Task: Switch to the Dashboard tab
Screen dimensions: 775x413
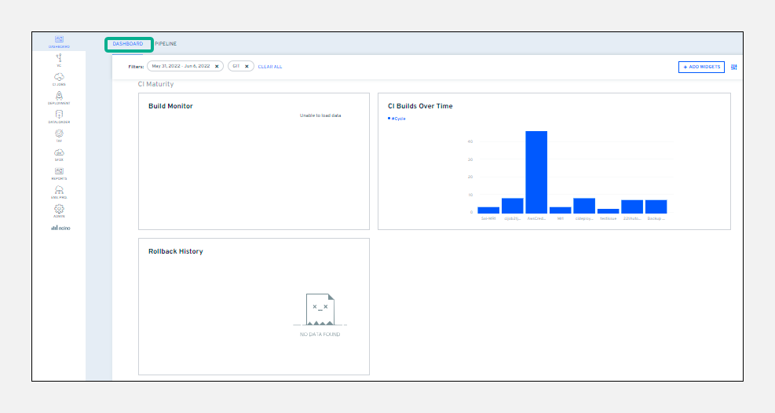Action: 128,44
